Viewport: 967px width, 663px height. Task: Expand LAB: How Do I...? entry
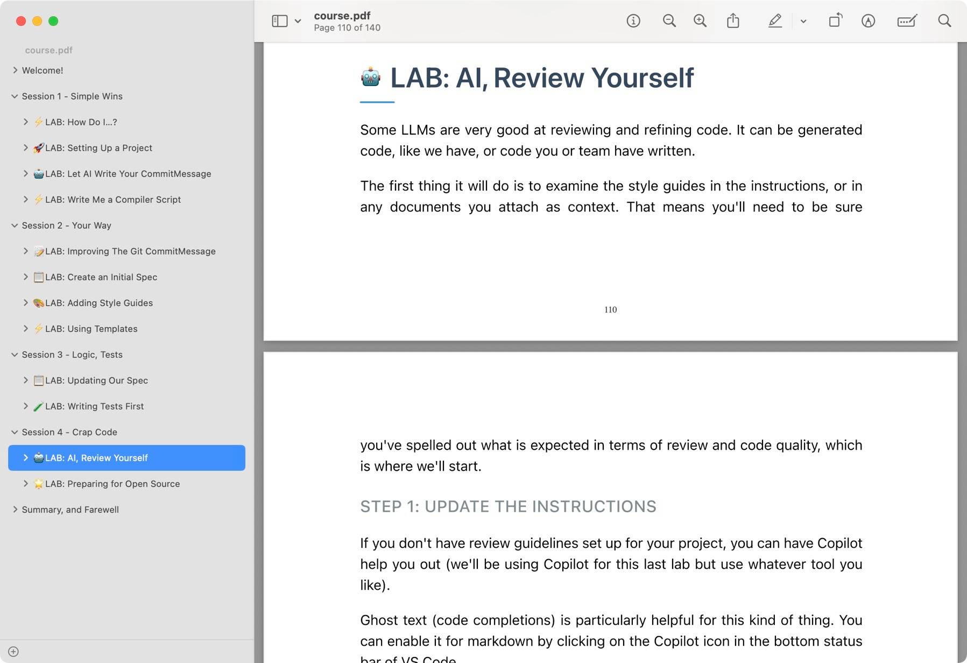click(x=25, y=122)
